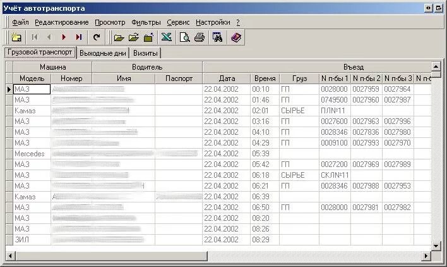Click the Груз column header

click(x=299, y=78)
